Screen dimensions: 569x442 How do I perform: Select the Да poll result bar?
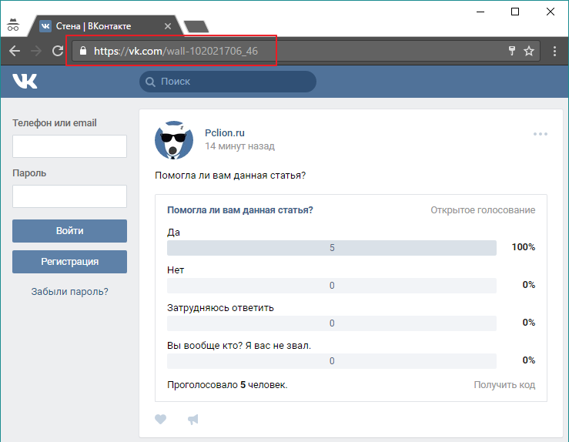[x=332, y=248]
